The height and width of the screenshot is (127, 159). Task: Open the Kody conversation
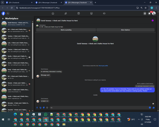click(16, 70)
